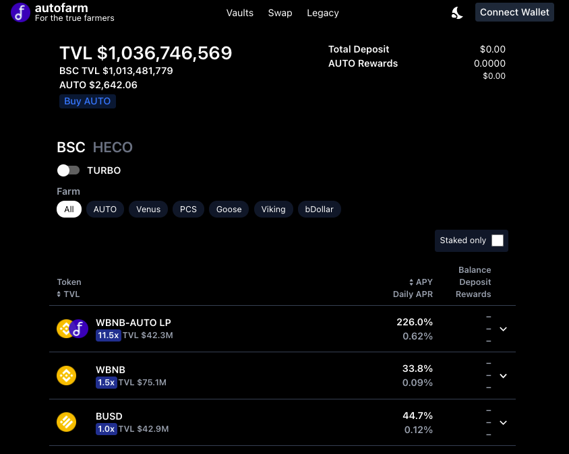
Task: Select the All farm filter
Action: tap(69, 209)
